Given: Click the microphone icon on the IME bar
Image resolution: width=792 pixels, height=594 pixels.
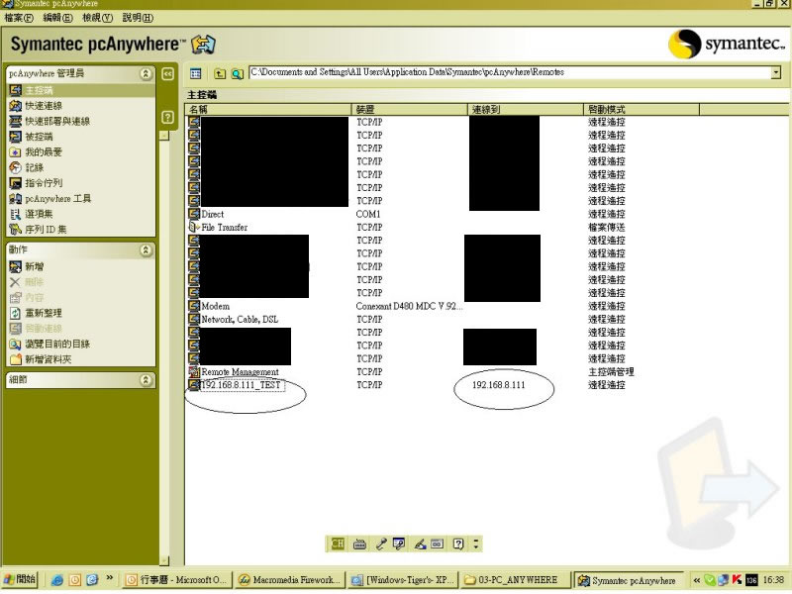Looking at the screenshot, I should tap(381, 544).
